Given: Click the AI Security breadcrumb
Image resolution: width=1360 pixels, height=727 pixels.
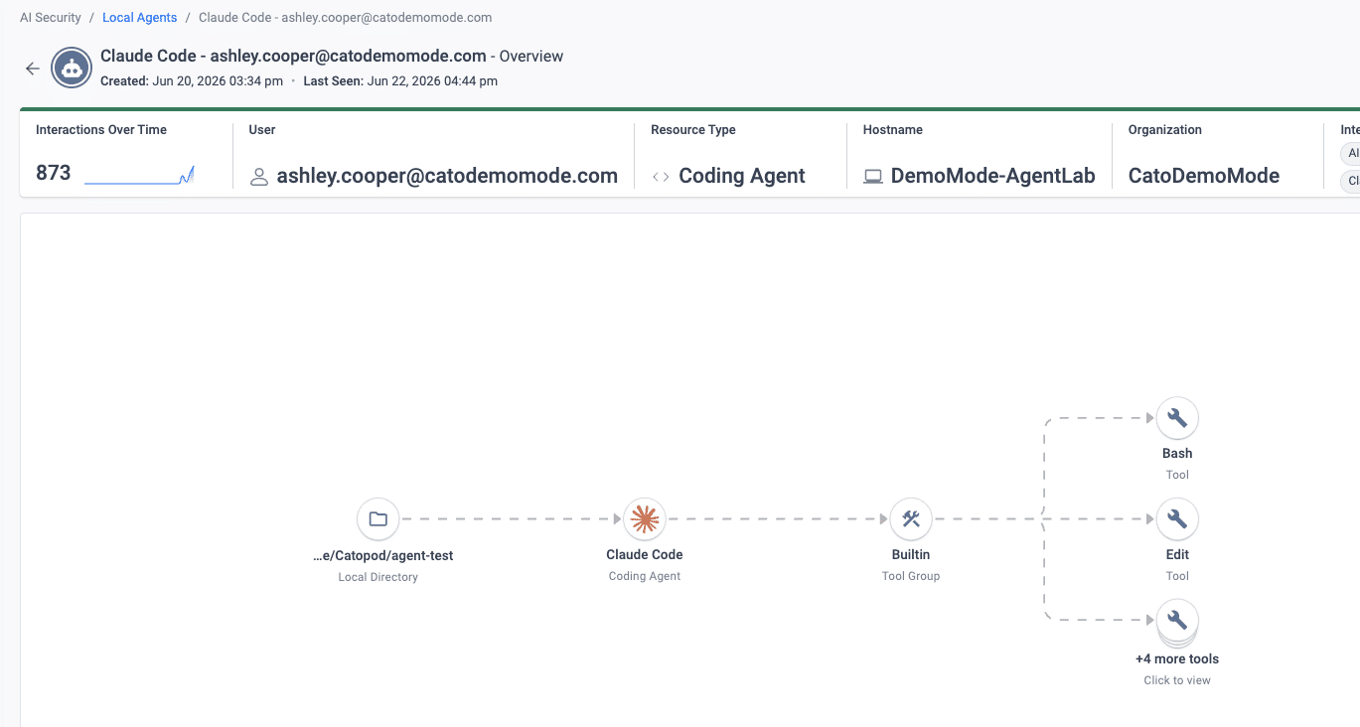Looking at the screenshot, I should 51,18.
